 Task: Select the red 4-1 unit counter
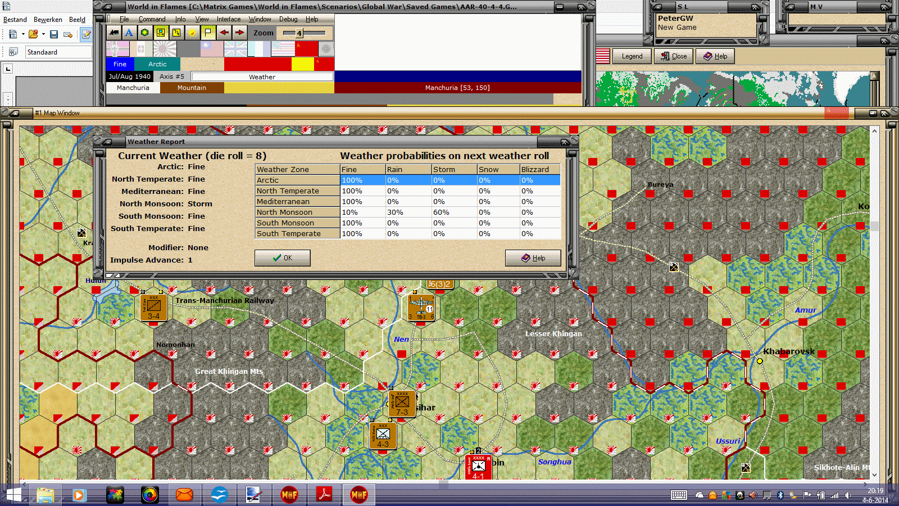tap(478, 467)
